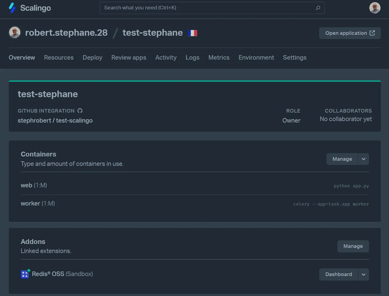Click the external link icon on Open application

(373, 33)
